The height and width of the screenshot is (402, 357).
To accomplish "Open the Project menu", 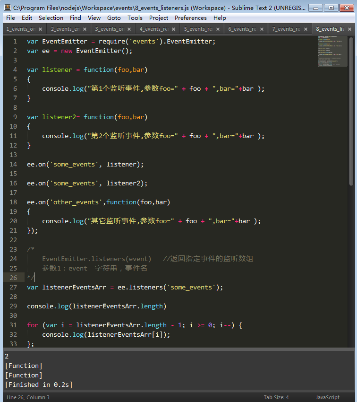I will 159,18.
